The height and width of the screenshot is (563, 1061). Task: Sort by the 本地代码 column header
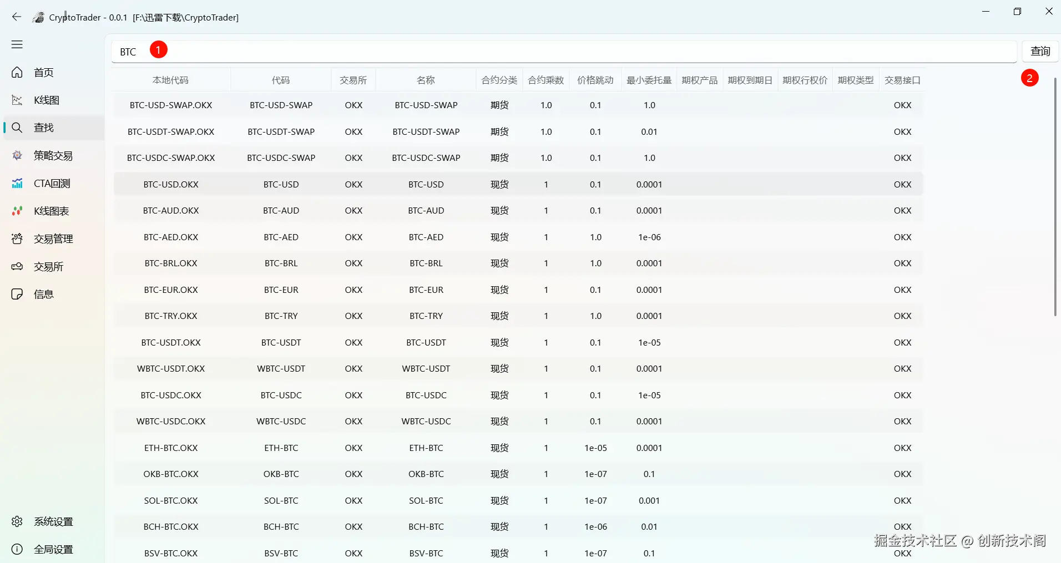tap(171, 80)
